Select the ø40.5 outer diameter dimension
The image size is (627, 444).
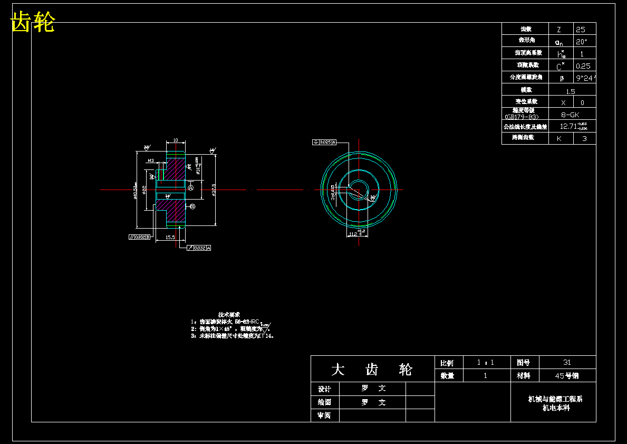[x=135, y=190]
